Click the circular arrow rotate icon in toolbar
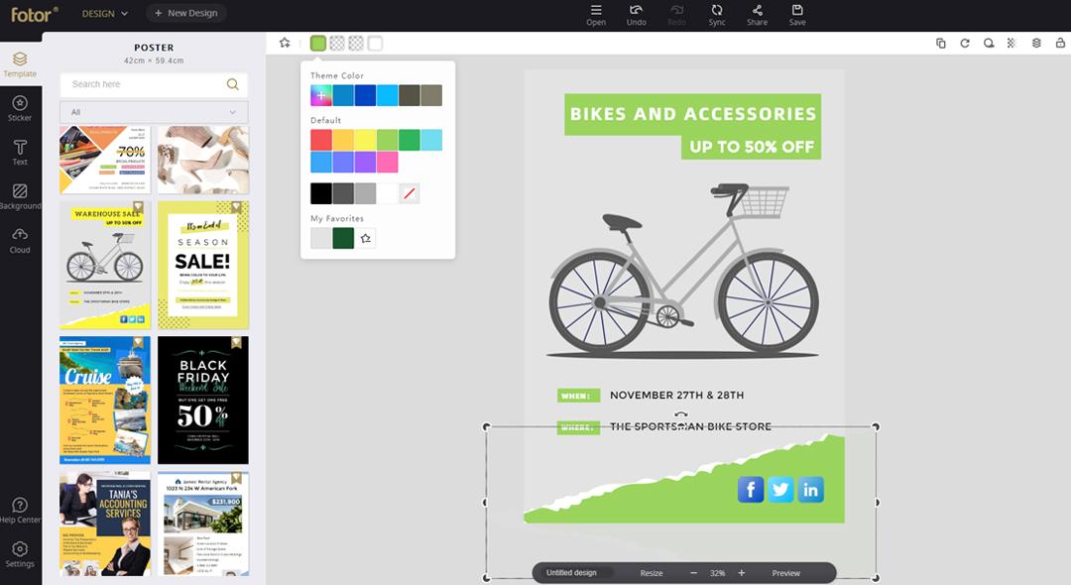The image size is (1071, 585). click(x=965, y=43)
